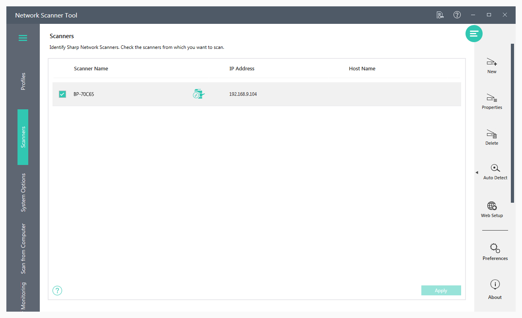Screen dimensions: 522x318
Task: Click the scanner device icon in the BP-70C65 row
Action: 199,94
